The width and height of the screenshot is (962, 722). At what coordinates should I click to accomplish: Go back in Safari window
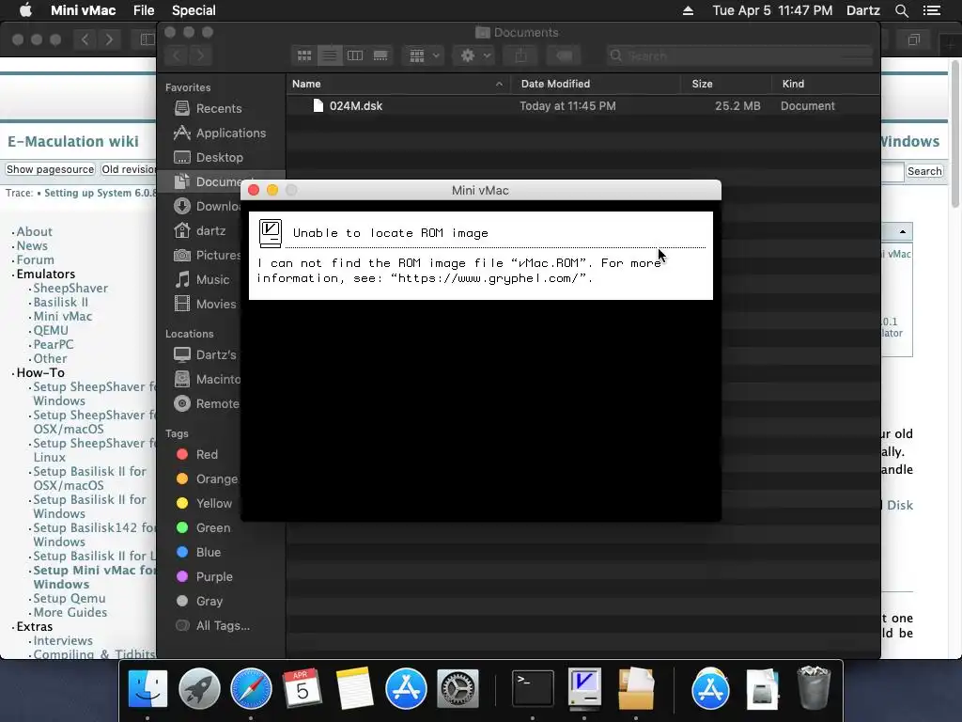(x=85, y=39)
